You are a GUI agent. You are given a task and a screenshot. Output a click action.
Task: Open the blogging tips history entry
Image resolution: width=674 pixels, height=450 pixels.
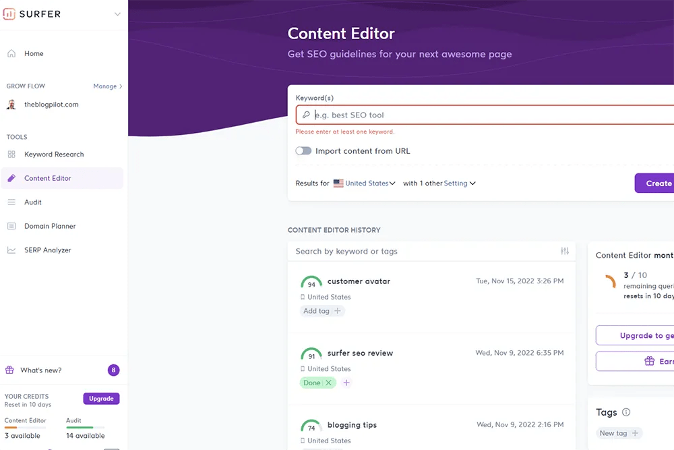(x=352, y=424)
